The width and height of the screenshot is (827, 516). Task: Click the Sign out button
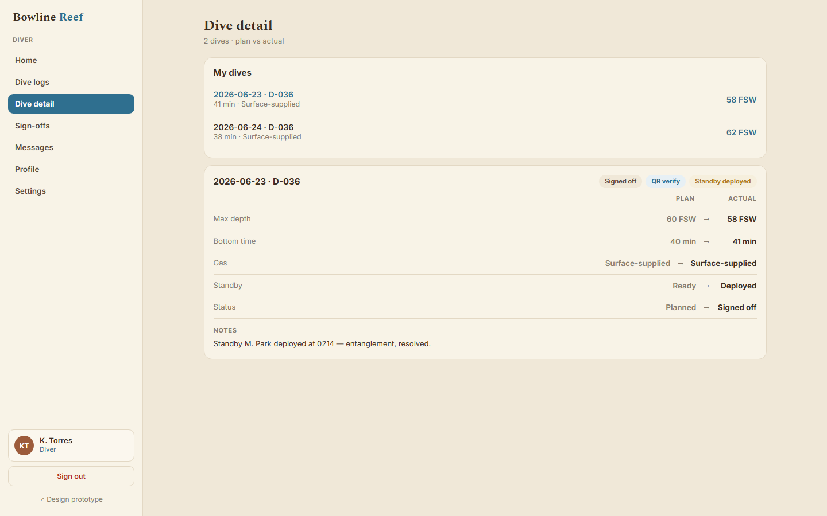click(x=71, y=476)
